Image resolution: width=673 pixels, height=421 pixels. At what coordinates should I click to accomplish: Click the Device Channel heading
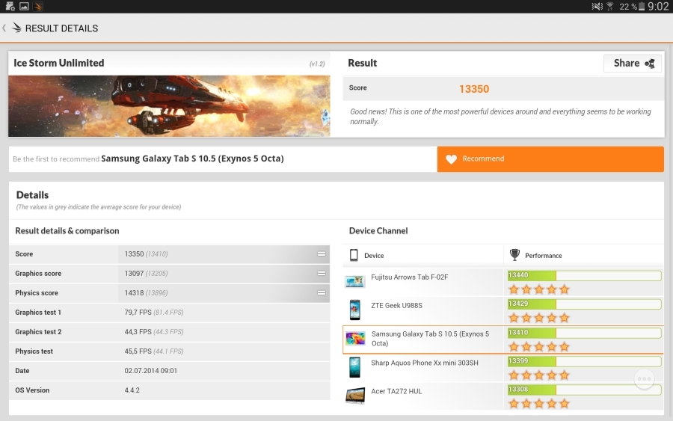pos(378,231)
